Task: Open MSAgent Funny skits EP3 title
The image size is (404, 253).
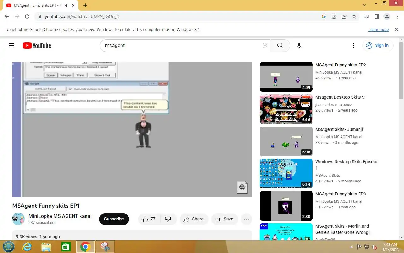Action: (341, 194)
